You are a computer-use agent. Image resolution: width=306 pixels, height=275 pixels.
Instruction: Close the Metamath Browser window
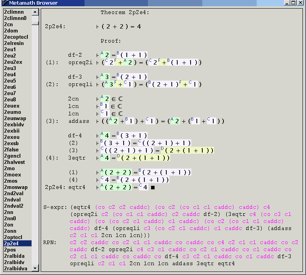point(301,3)
